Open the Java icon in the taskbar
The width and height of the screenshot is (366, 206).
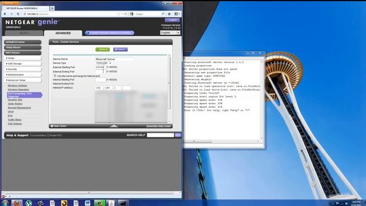pos(112,203)
